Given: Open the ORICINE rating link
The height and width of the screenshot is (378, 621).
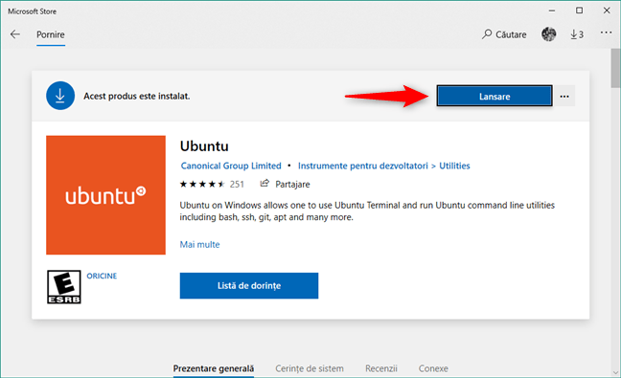Looking at the screenshot, I should click(x=102, y=276).
